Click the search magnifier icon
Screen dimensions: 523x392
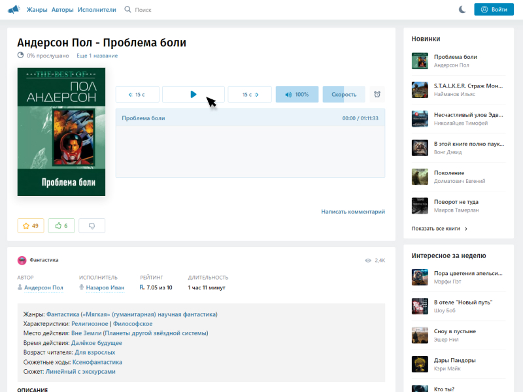(127, 9)
